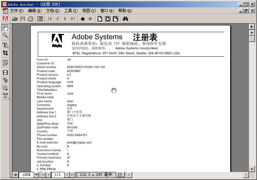The image size is (257, 180).
Task: Select the Crop tool
Action: point(5,53)
